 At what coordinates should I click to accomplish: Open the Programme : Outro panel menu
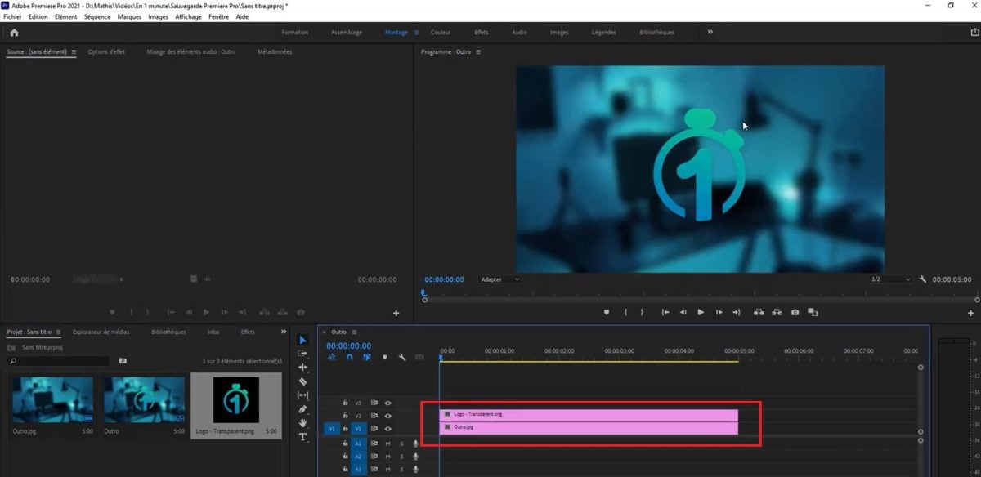click(478, 52)
